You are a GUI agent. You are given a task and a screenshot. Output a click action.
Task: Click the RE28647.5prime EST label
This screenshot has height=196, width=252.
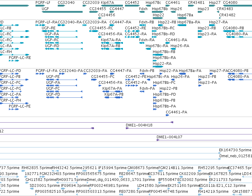(134, 174)
